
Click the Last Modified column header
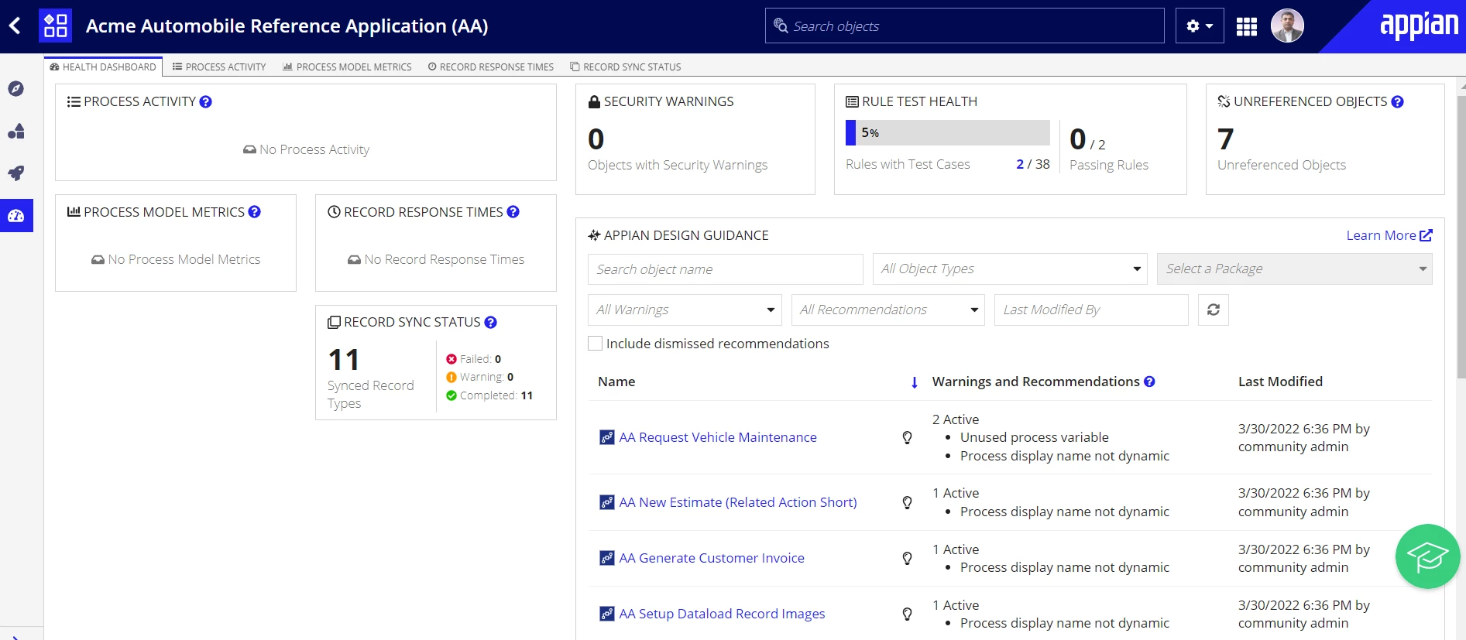tap(1280, 382)
